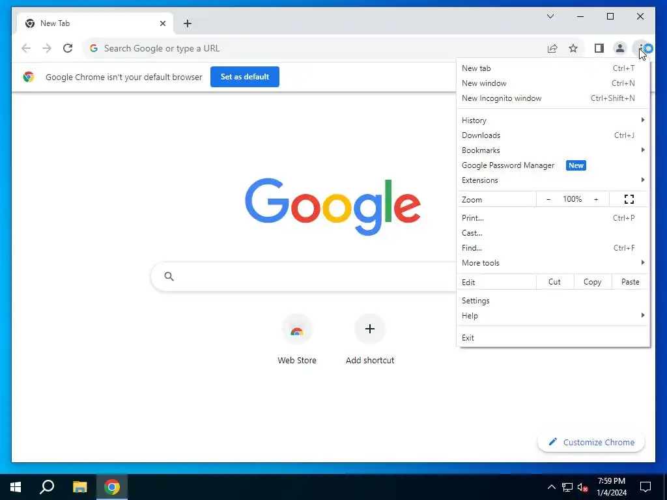Click Copy in Edit row
The image size is (667, 500).
593,282
